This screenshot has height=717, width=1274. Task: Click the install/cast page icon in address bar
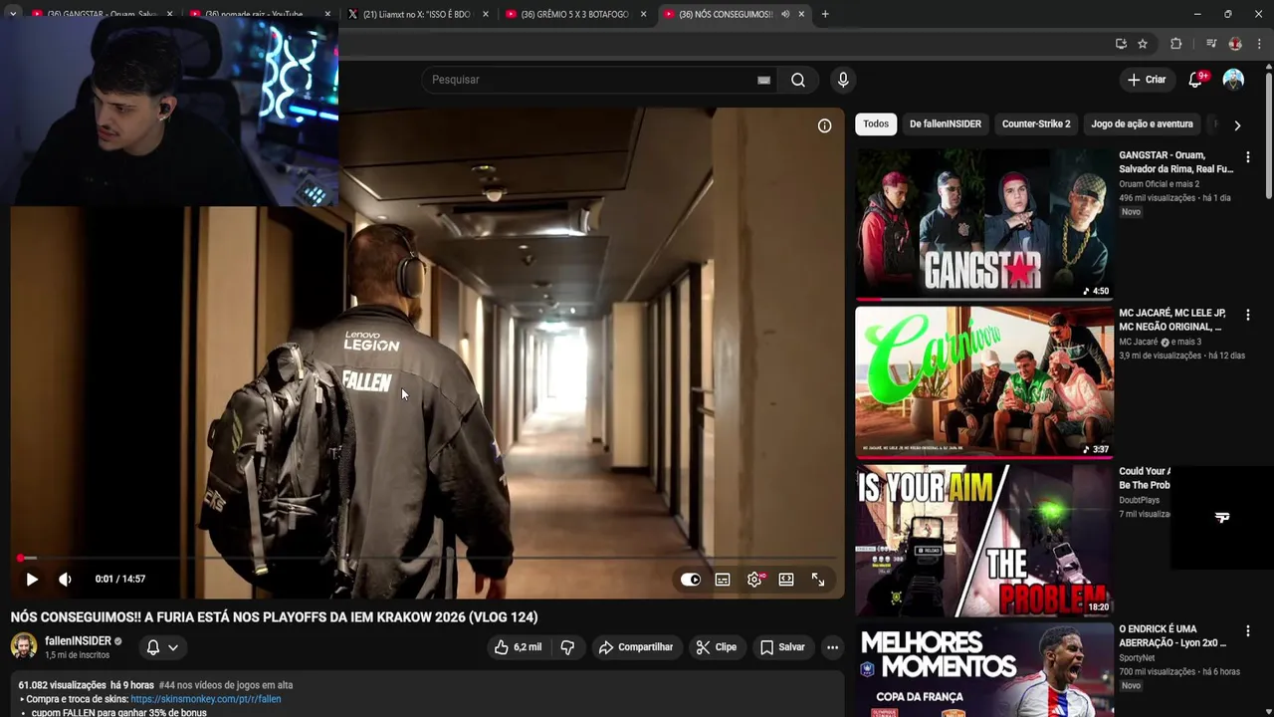click(x=1121, y=44)
